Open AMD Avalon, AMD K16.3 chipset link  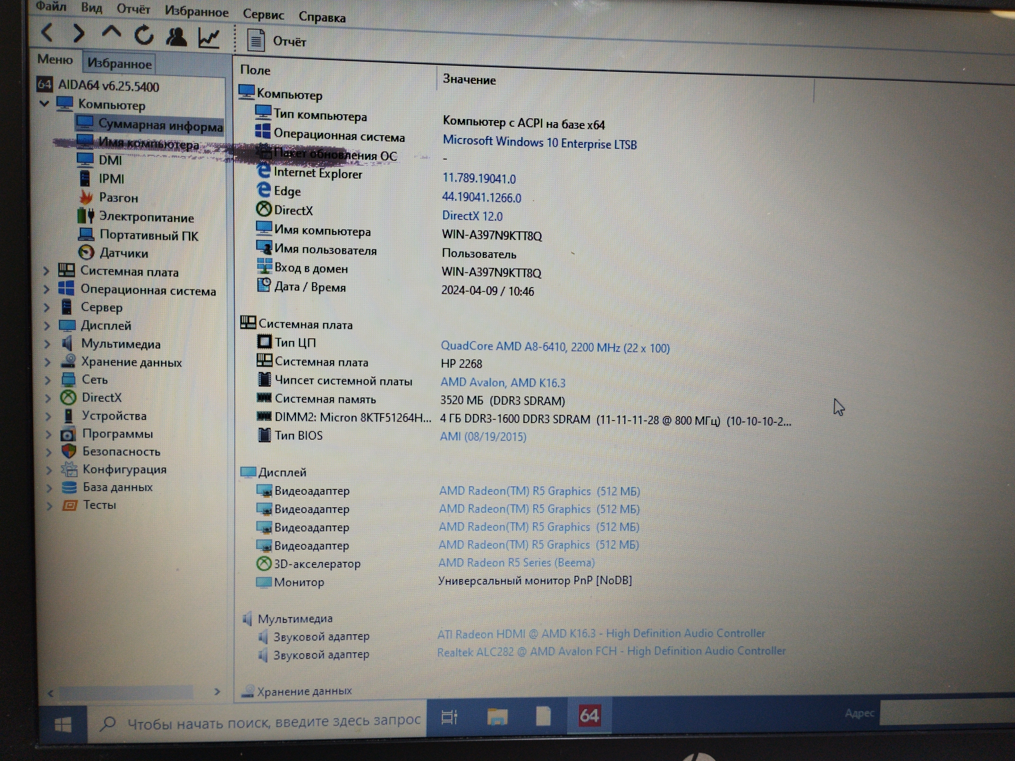click(x=503, y=383)
